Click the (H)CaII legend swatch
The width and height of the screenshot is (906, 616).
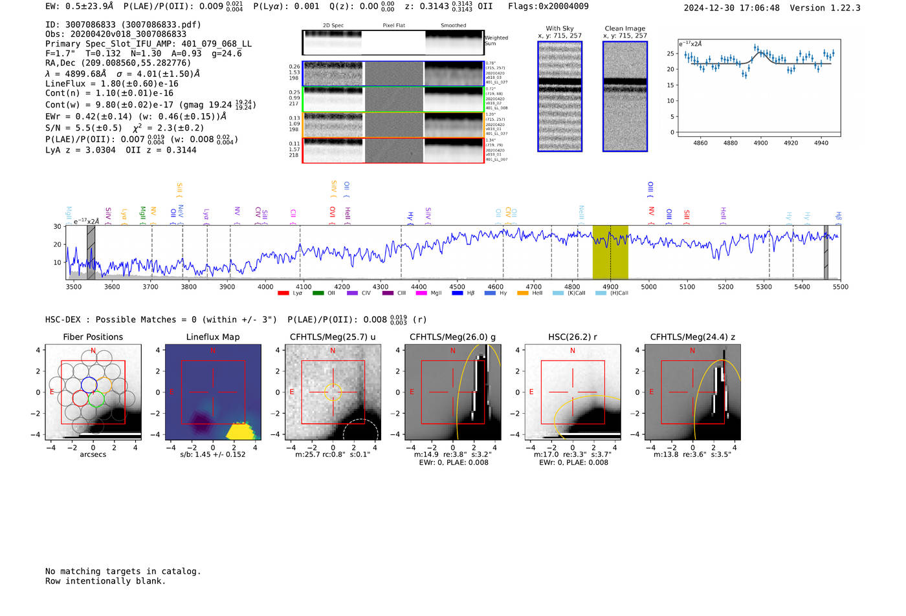601,293
